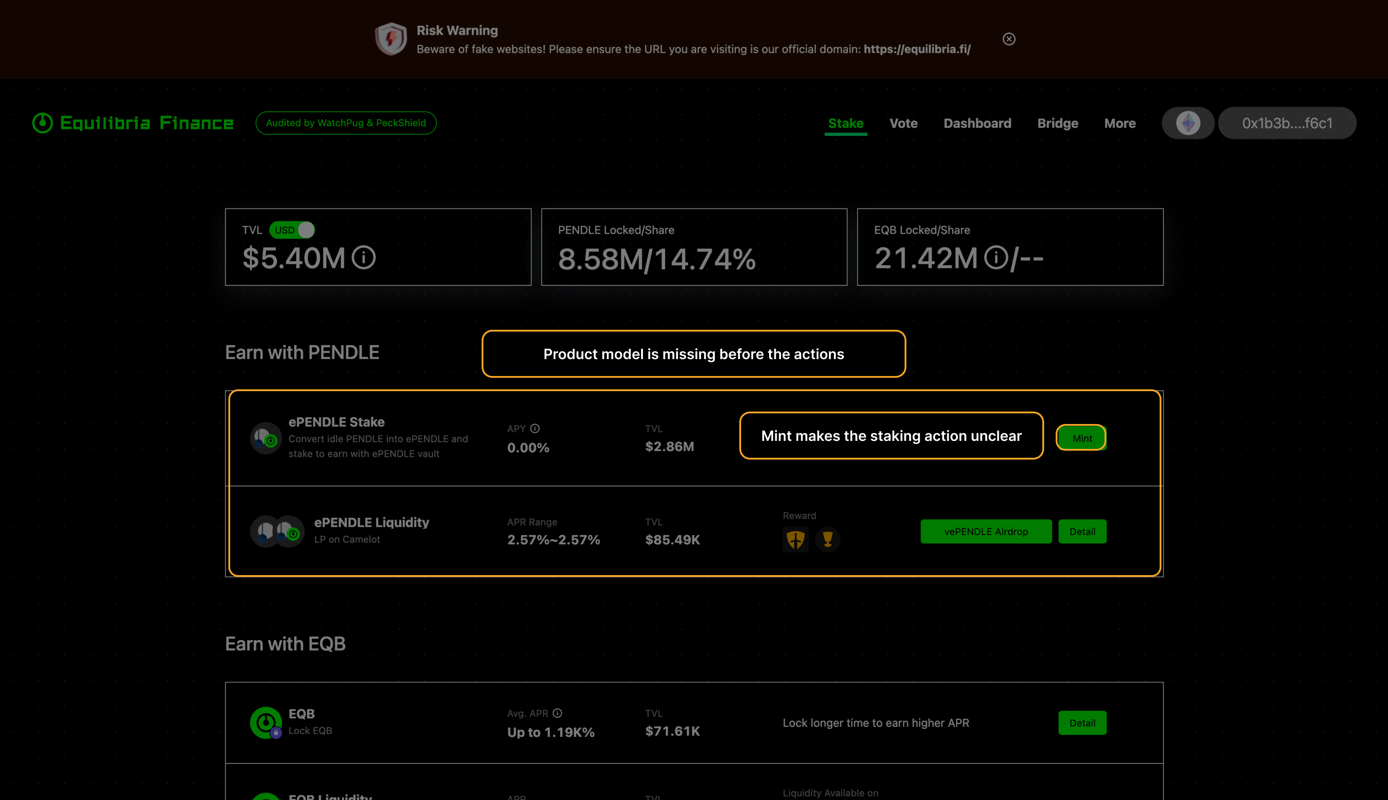1388x800 pixels.
Task: Click the 2.57%~2.57% APR Range value
Action: (554, 540)
